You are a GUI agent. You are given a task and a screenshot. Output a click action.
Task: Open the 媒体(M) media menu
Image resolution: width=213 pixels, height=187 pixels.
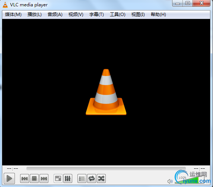(x=13, y=15)
